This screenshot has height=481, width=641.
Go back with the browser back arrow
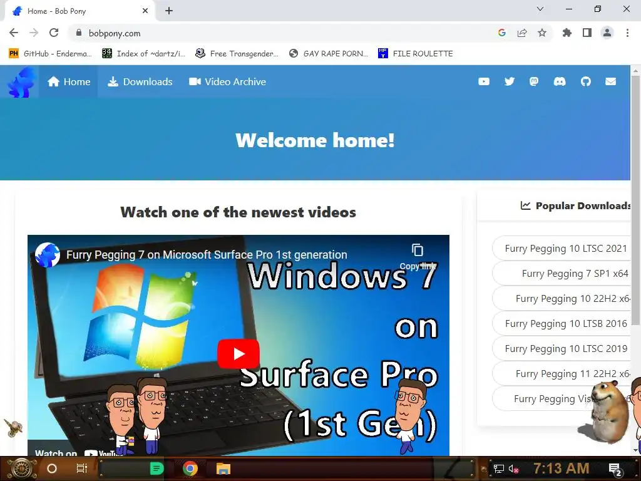tap(14, 33)
